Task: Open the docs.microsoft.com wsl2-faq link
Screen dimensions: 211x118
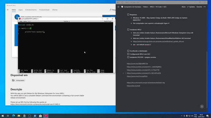Action: pyautogui.click(x=146, y=83)
